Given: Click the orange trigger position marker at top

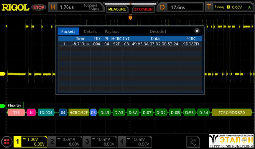Looking at the screenshot, I should click(x=130, y=17).
